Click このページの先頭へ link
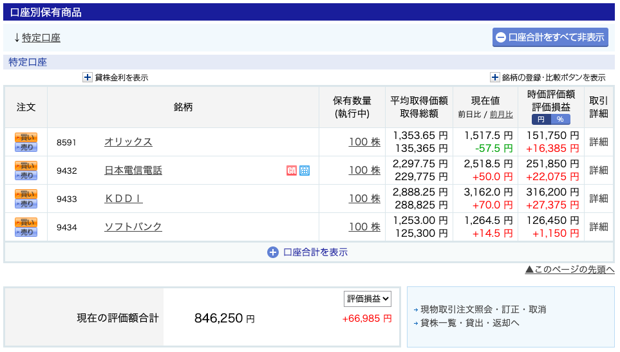 [570, 270]
